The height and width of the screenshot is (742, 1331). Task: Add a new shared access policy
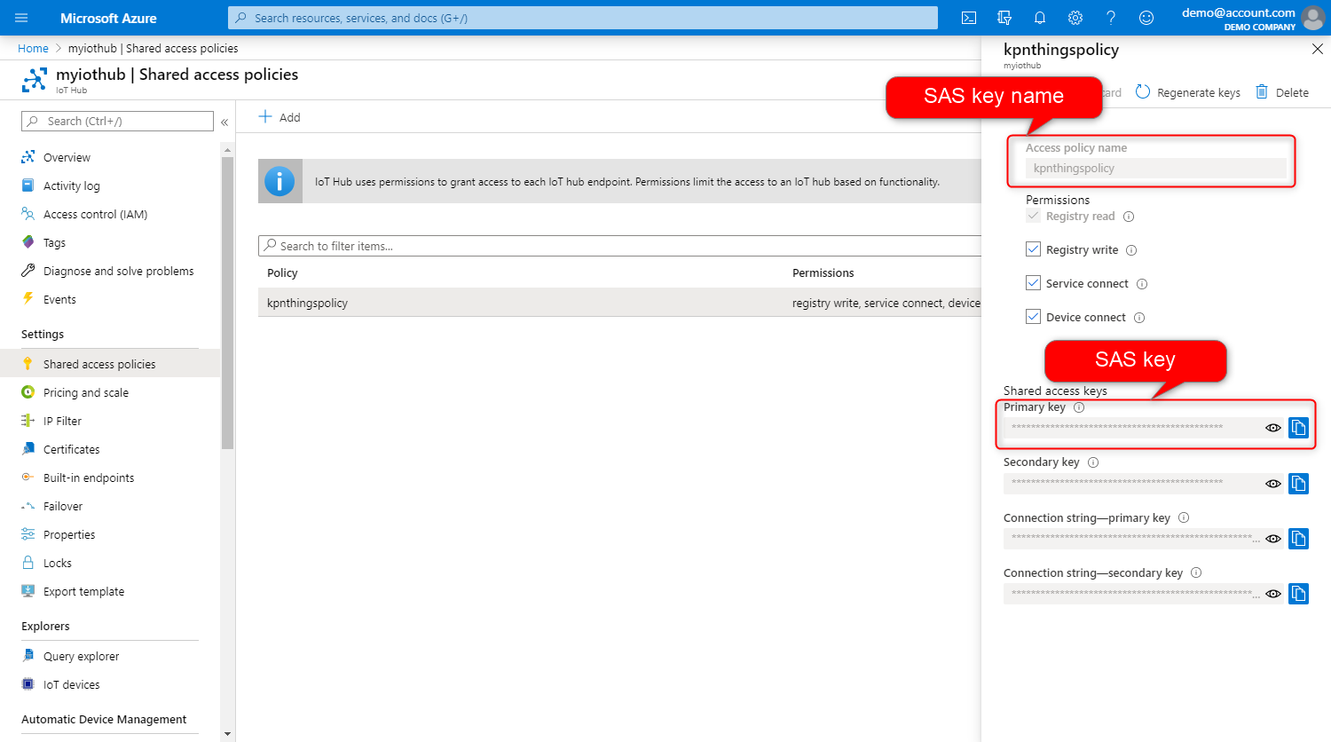click(280, 117)
